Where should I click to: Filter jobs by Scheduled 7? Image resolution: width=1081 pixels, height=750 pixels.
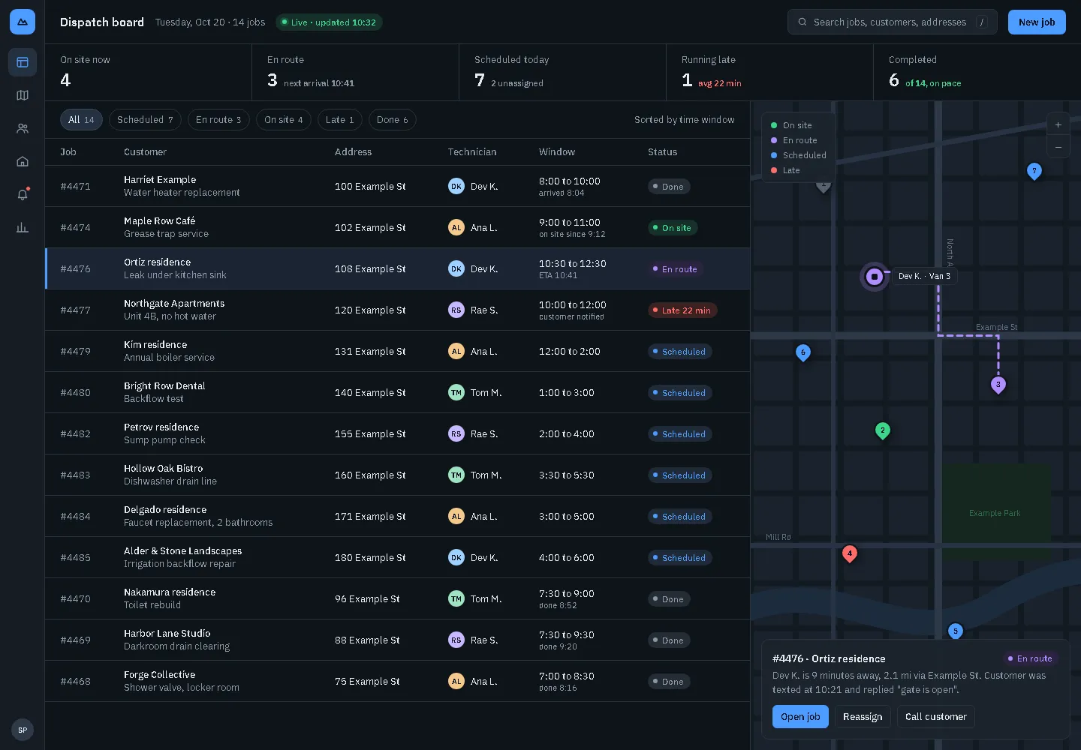[x=145, y=120]
